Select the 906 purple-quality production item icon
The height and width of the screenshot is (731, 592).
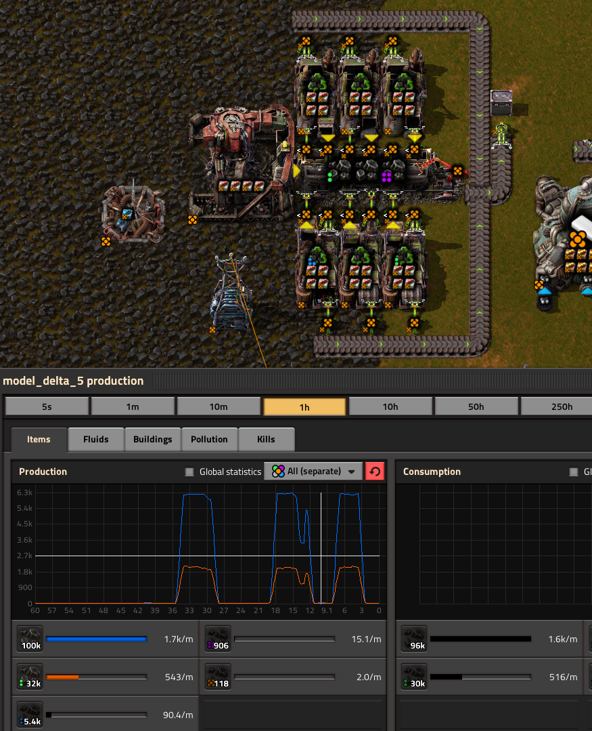[x=219, y=639]
